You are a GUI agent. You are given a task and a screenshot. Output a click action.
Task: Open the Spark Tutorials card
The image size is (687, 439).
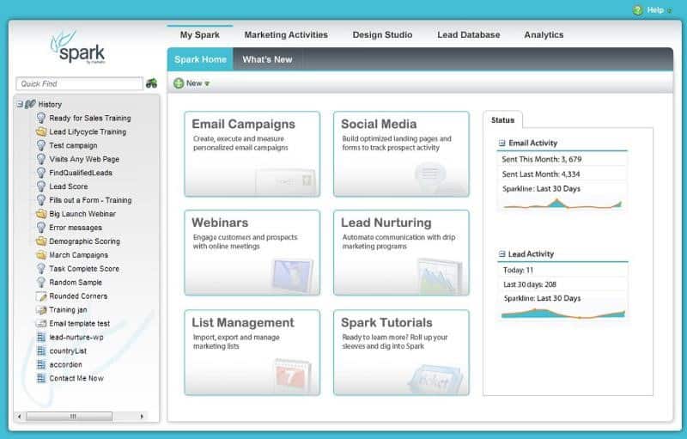401,352
